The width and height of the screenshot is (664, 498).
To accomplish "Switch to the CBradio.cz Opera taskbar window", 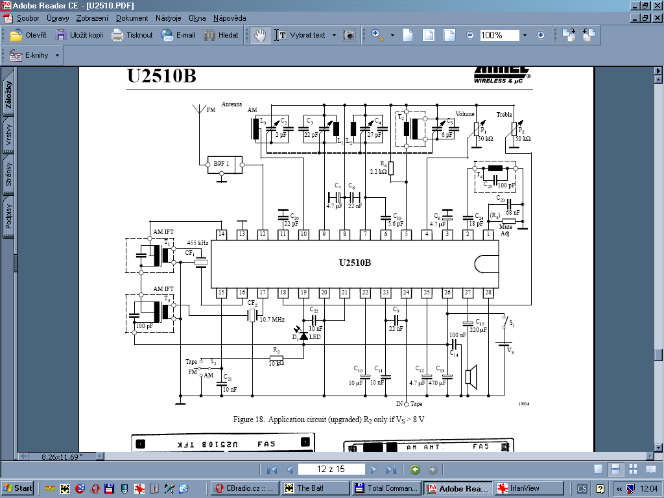I will point(245,488).
